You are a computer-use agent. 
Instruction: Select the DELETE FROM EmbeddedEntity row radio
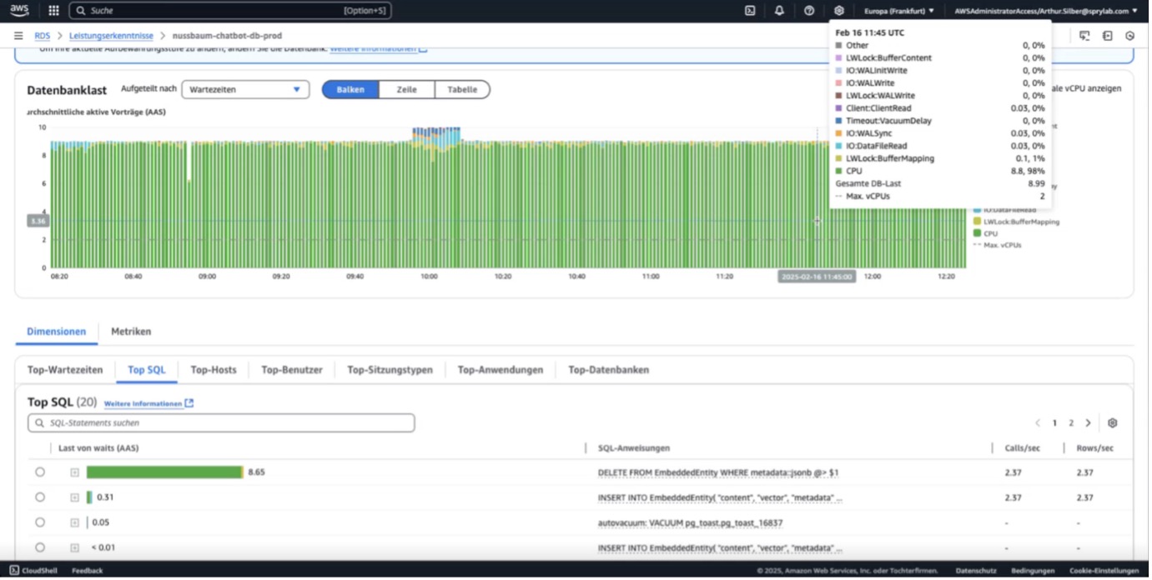[x=40, y=473]
